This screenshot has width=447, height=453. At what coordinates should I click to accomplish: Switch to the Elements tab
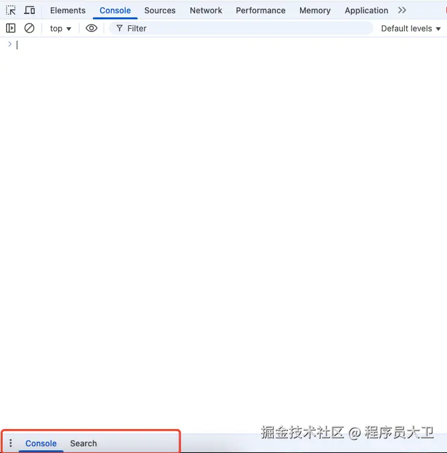click(x=67, y=10)
